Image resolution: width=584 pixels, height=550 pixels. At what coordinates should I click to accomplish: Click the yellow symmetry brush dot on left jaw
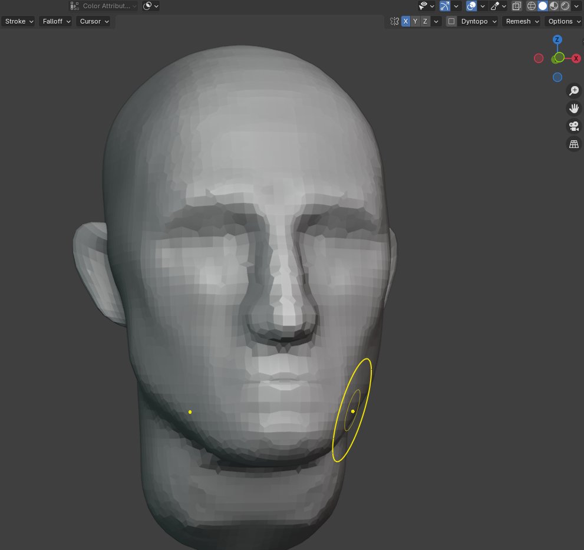coord(190,412)
